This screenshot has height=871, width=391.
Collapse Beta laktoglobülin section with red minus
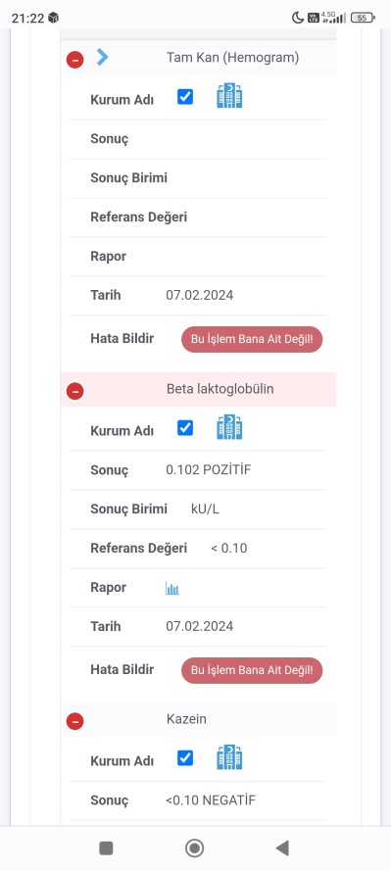[75, 391]
